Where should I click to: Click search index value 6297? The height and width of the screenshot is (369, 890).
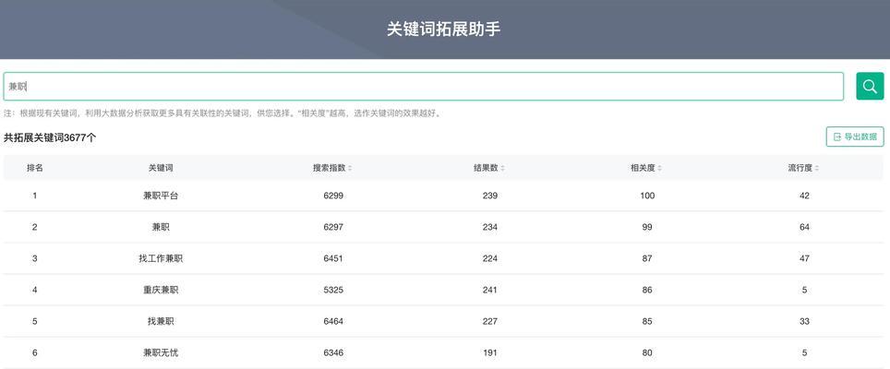pyautogui.click(x=333, y=227)
